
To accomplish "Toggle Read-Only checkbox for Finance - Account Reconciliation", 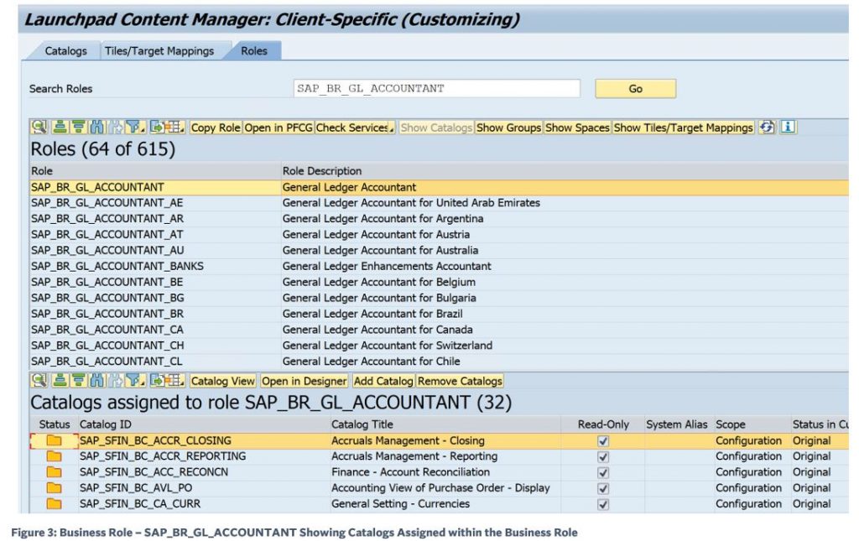I will coord(603,472).
